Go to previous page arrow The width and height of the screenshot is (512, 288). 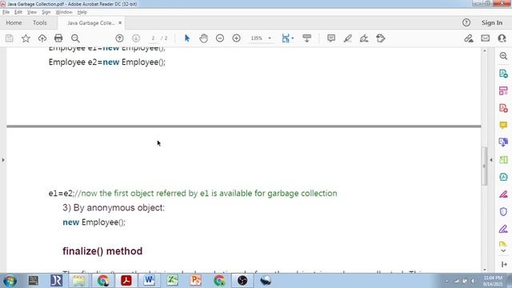tap(119, 38)
